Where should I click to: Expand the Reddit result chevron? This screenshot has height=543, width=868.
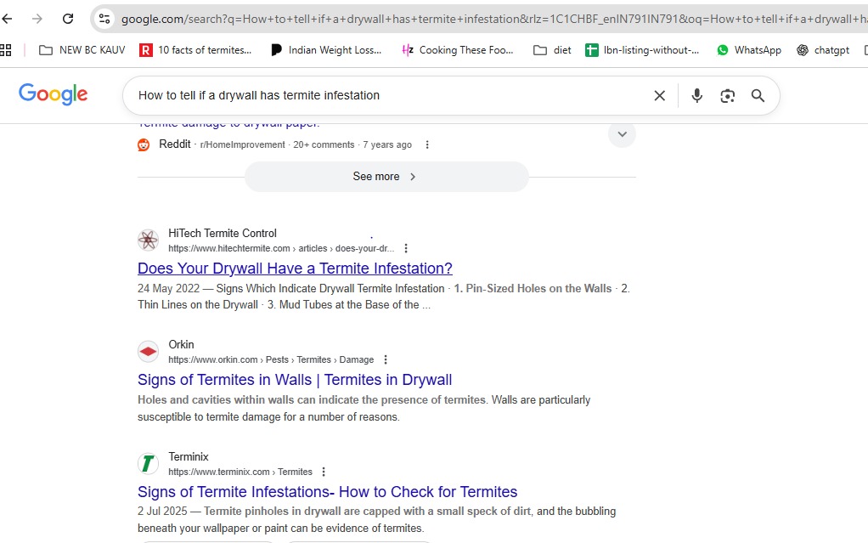[622, 134]
